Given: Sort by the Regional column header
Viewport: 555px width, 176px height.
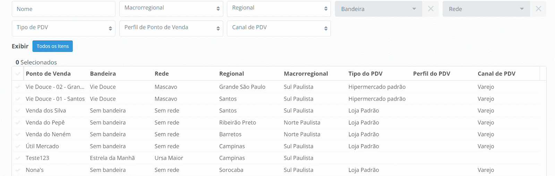Looking at the screenshot, I should tap(231, 74).
